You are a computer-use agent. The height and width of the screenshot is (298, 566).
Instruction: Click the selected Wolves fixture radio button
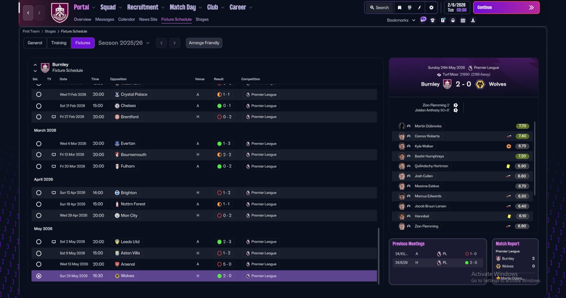pyautogui.click(x=38, y=276)
